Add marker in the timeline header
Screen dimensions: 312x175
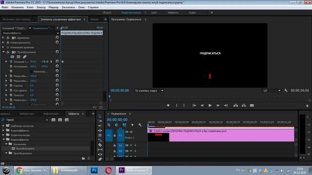click(132, 125)
